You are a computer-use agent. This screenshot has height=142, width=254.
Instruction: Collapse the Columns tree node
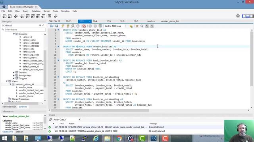click(14, 34)
